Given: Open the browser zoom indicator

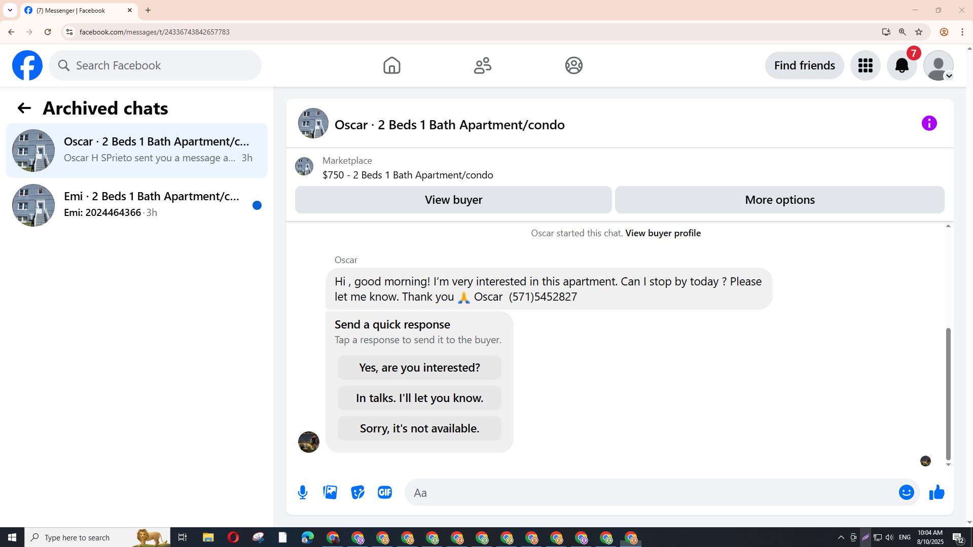Looking at the screenshot, I should point(902,32).
